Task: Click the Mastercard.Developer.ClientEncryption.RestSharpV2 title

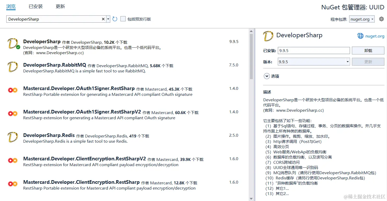Action: tap(85, 159)
